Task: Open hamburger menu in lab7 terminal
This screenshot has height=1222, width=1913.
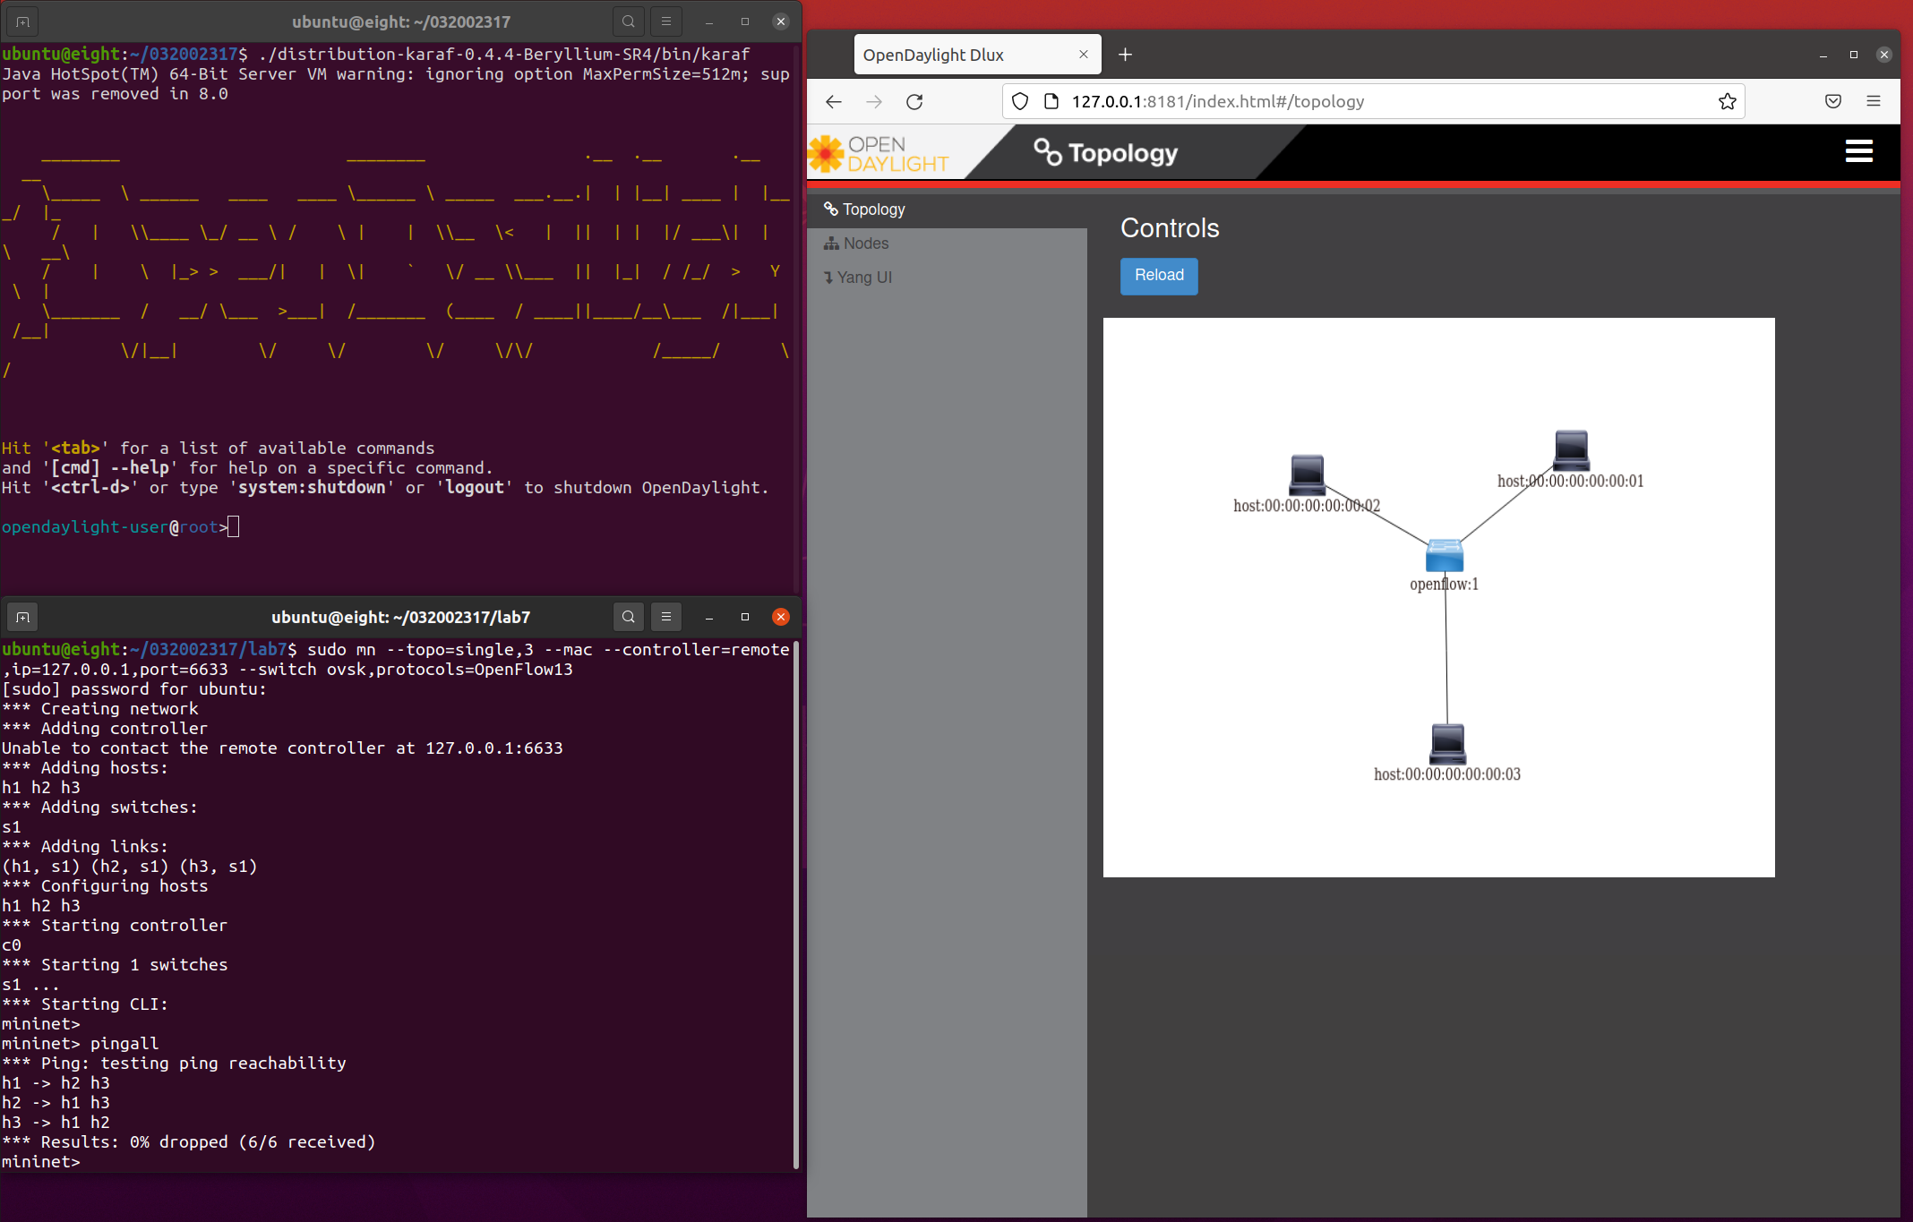Action: [665, 617]
